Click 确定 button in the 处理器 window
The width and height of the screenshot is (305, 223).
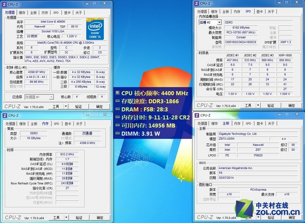coord(99,107)
